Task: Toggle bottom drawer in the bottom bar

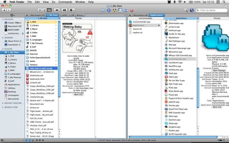Action: (x=40, y=140)
